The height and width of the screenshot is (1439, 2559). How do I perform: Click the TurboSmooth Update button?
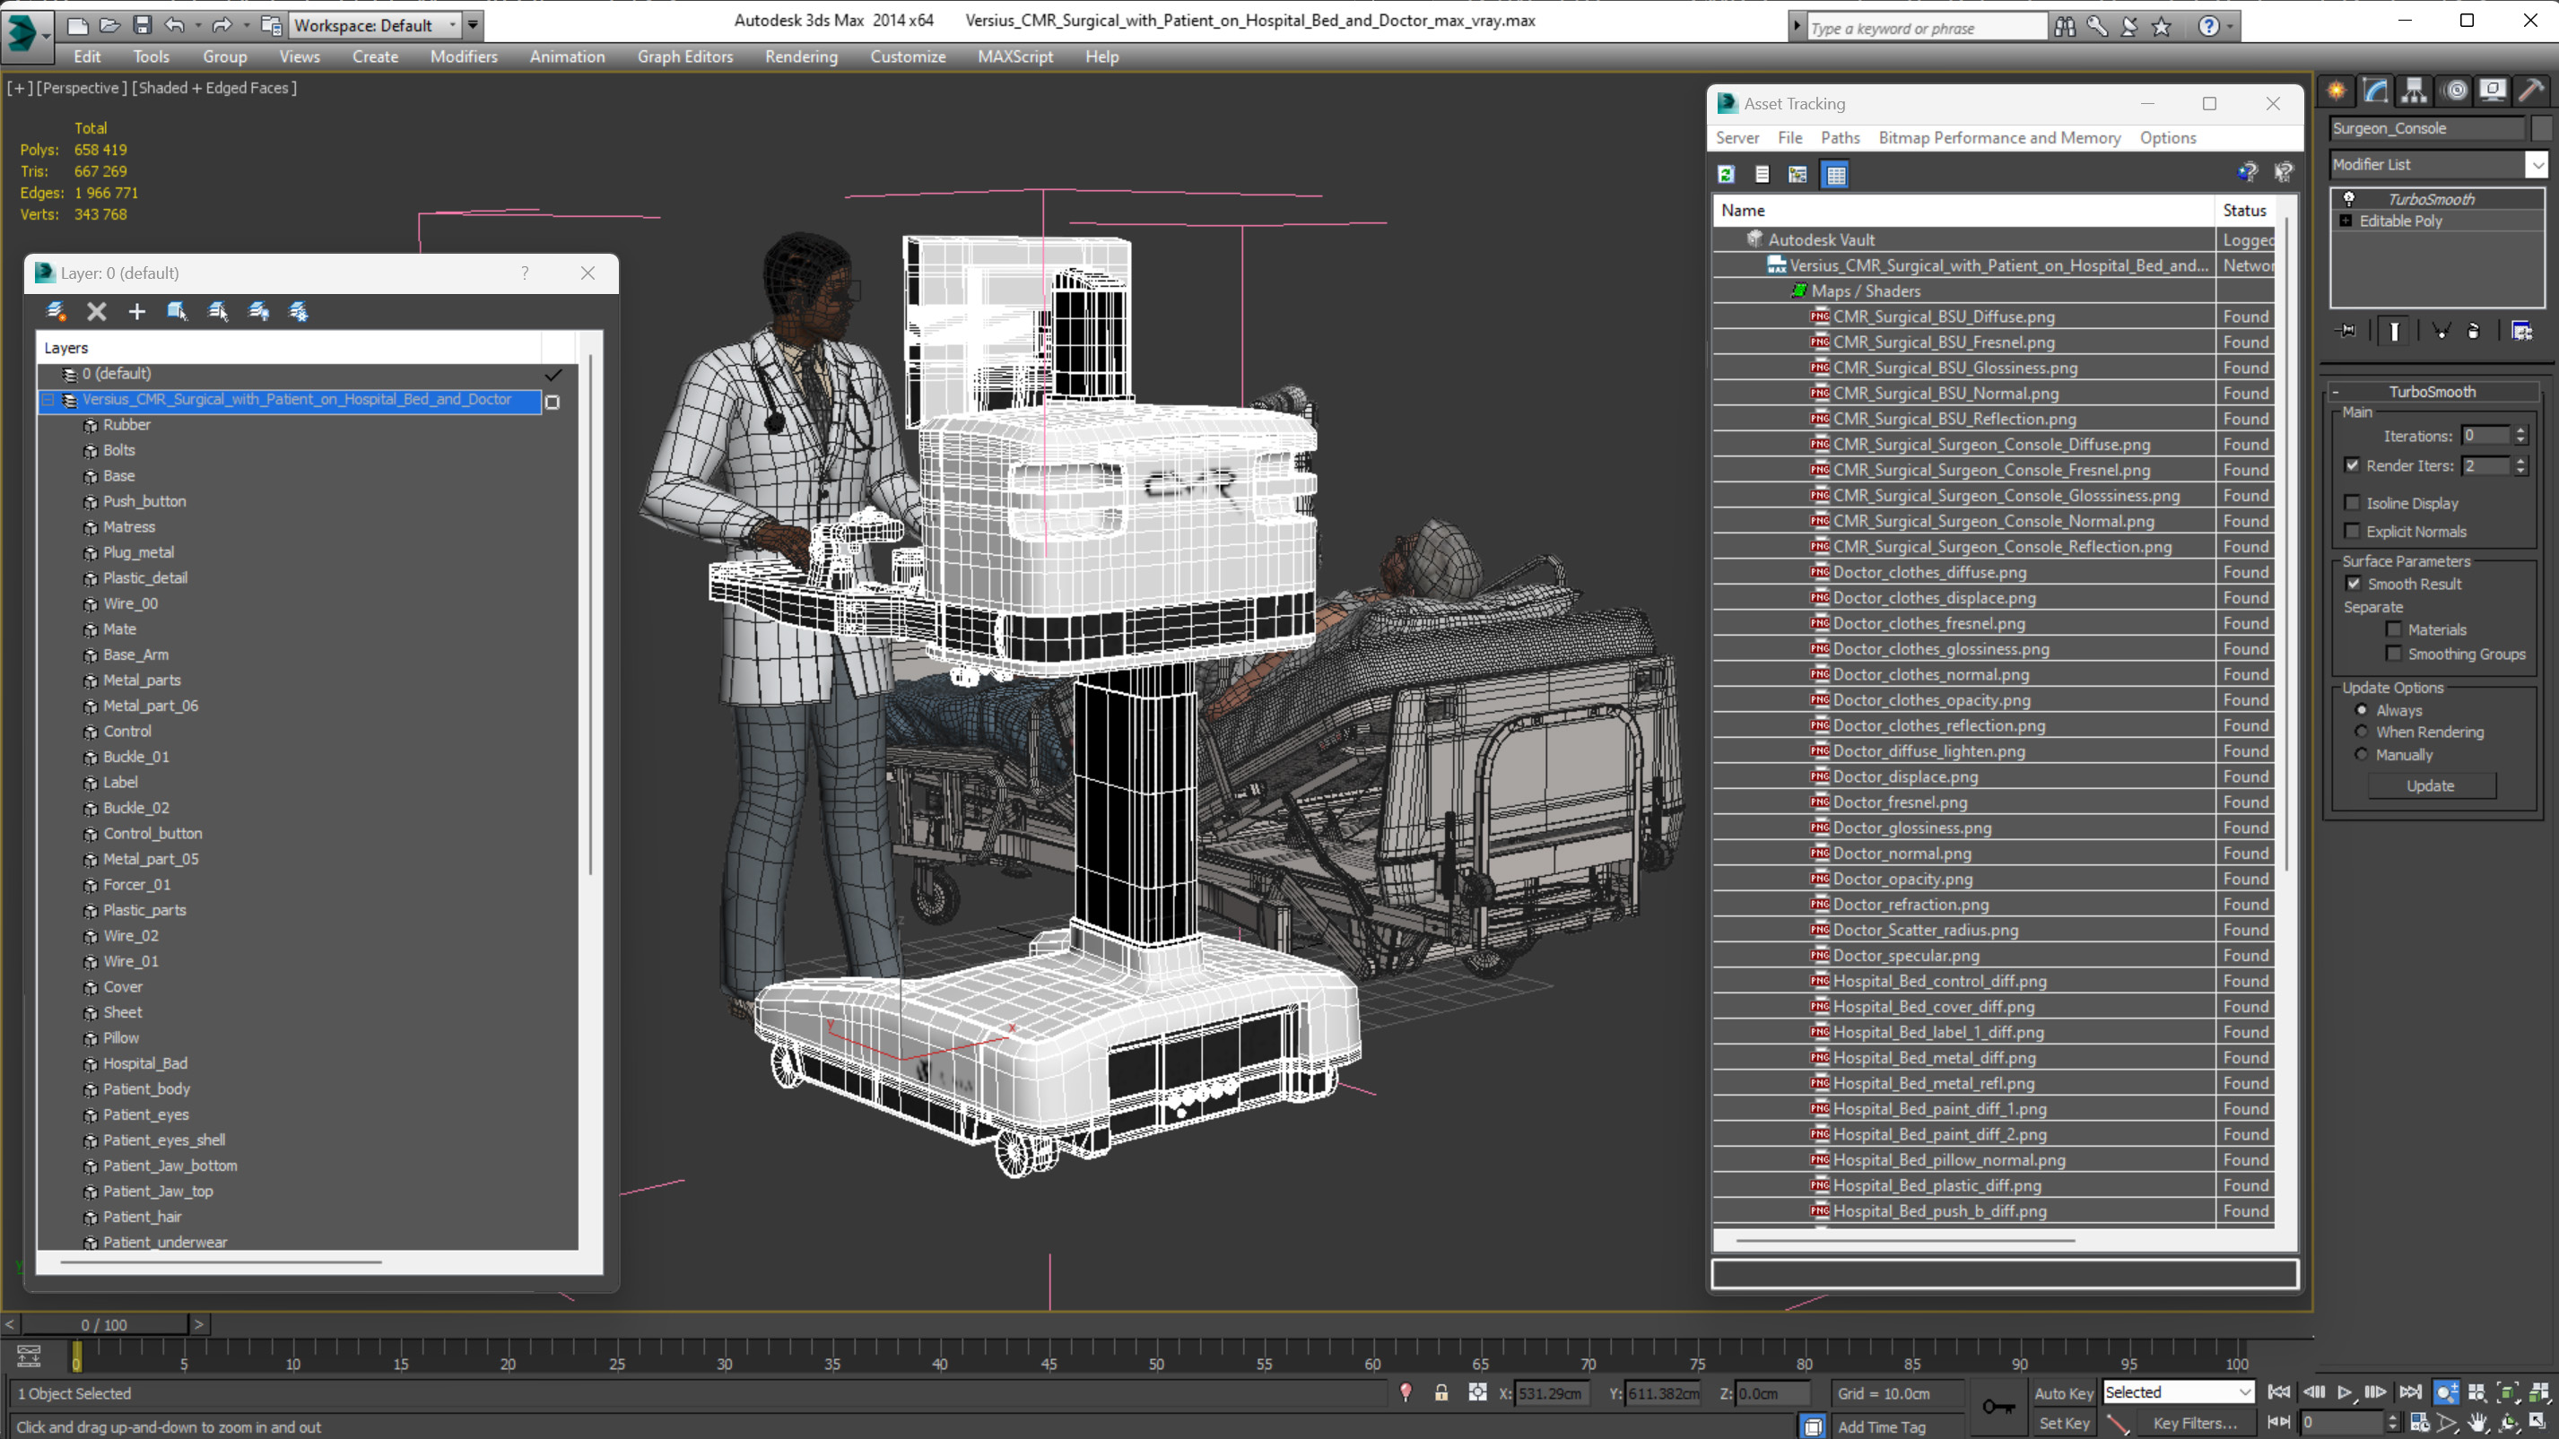click(2430, 785)
